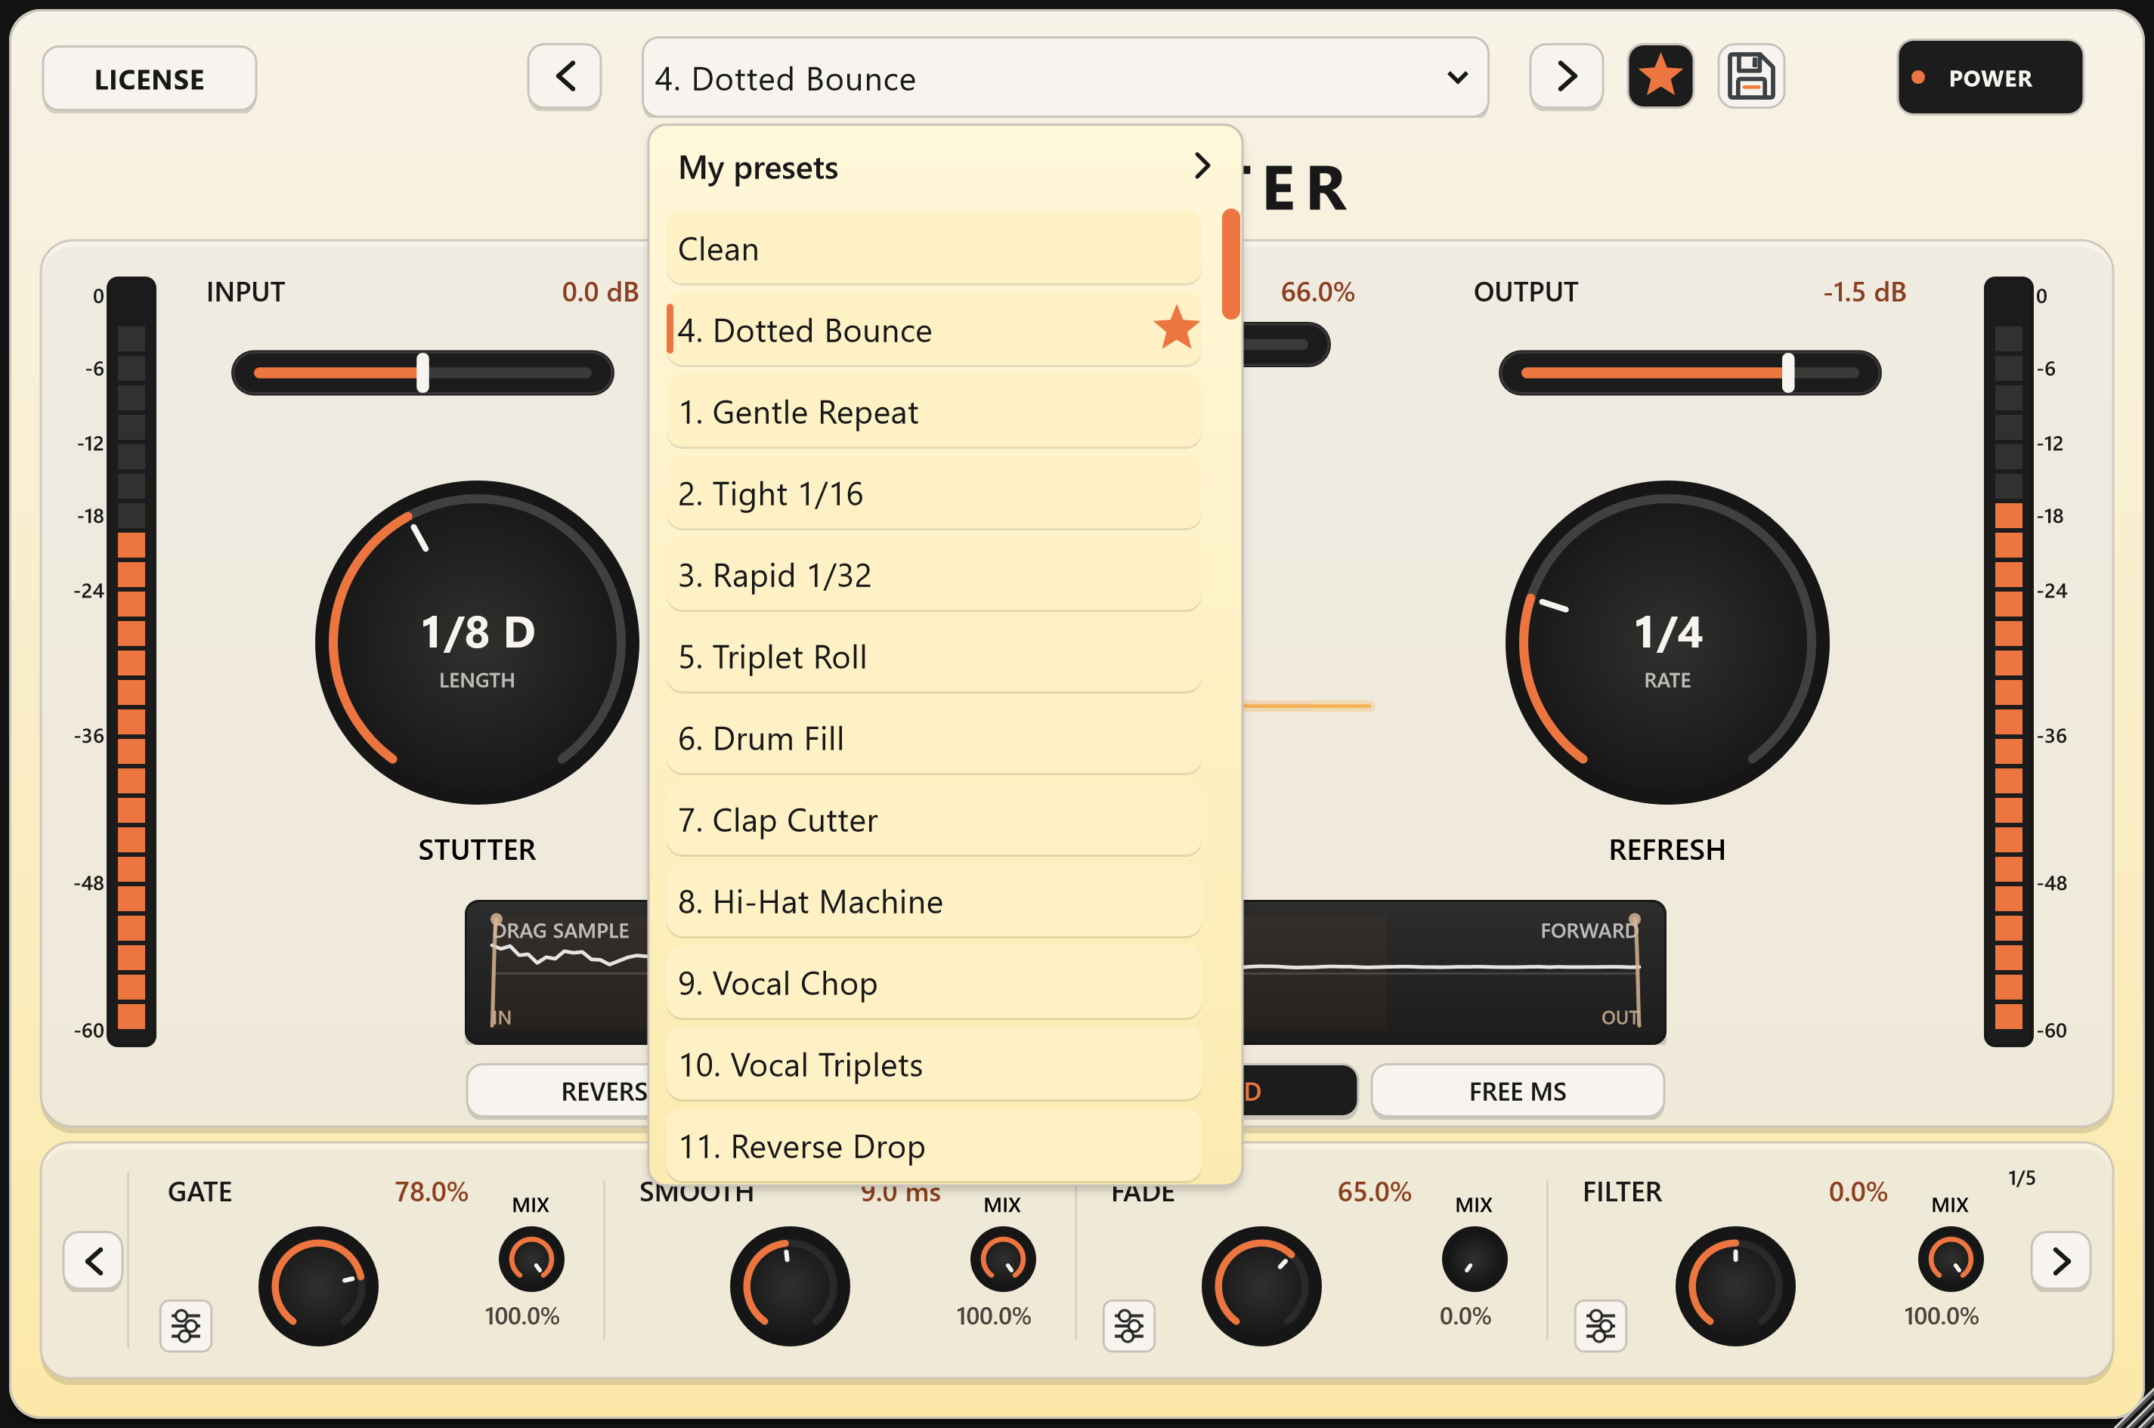Load 11. Reverse Drop preset
Viewport: 2154px width, 1428px height.
click(933, 1145)
